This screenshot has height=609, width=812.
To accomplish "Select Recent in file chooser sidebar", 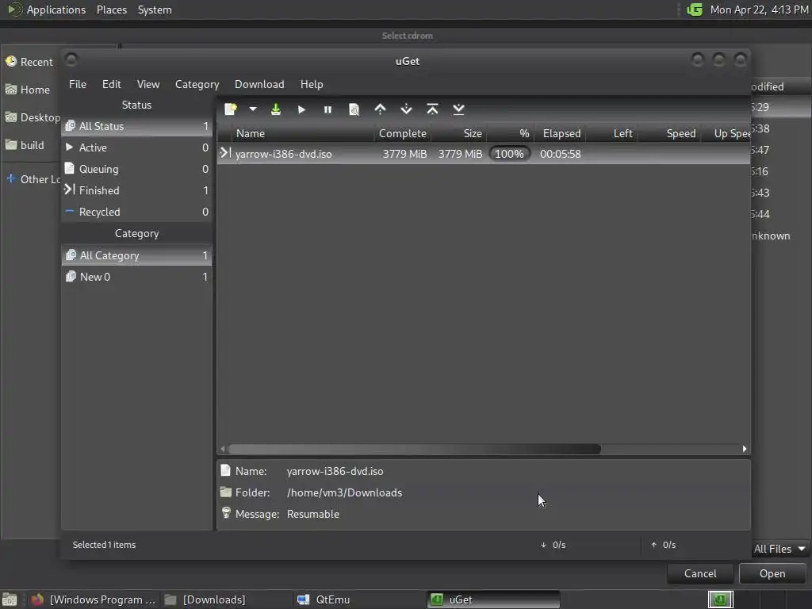I will (30, 62).
